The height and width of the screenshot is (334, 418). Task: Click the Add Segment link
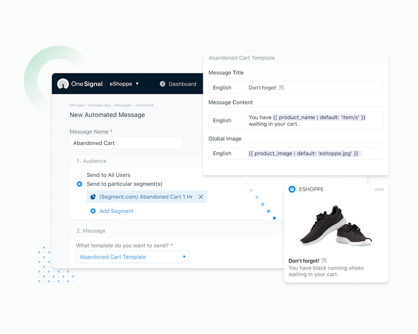[x=116, y=211]
